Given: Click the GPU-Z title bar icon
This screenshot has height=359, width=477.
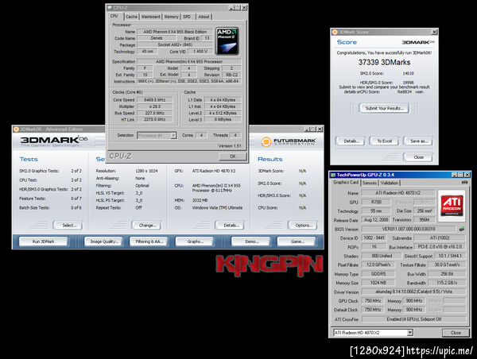Looking at the screenshot, I should (x=333, y=175).
